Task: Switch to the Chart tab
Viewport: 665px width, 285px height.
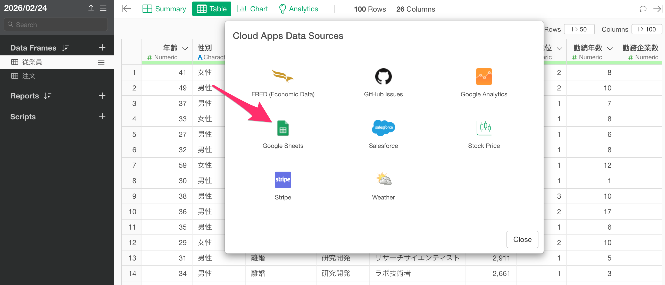Action: tap(253, 9)
